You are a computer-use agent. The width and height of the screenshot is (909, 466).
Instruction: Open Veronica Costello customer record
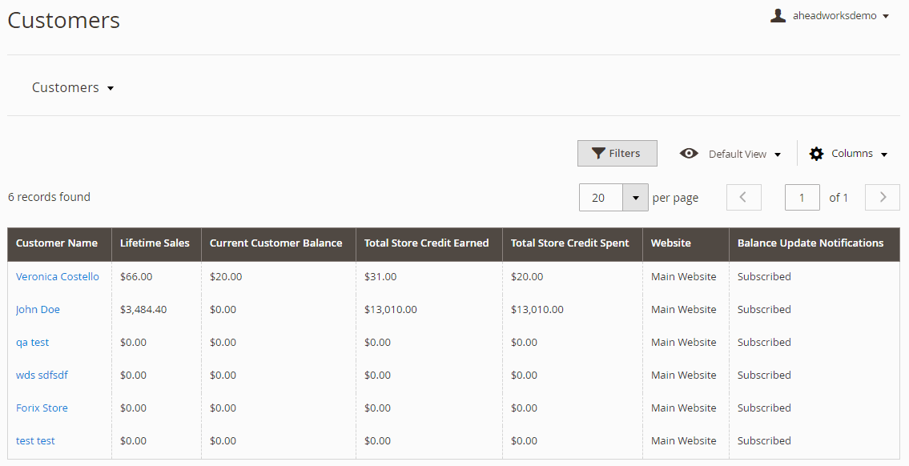click(58, 276)
